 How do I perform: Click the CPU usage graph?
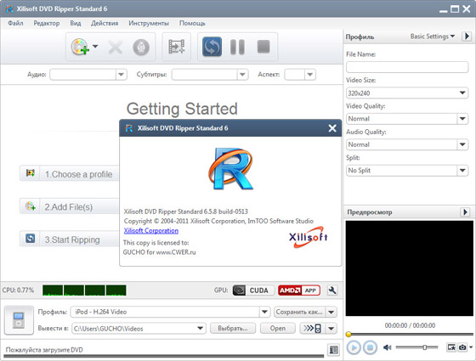[x=84, y=290]
